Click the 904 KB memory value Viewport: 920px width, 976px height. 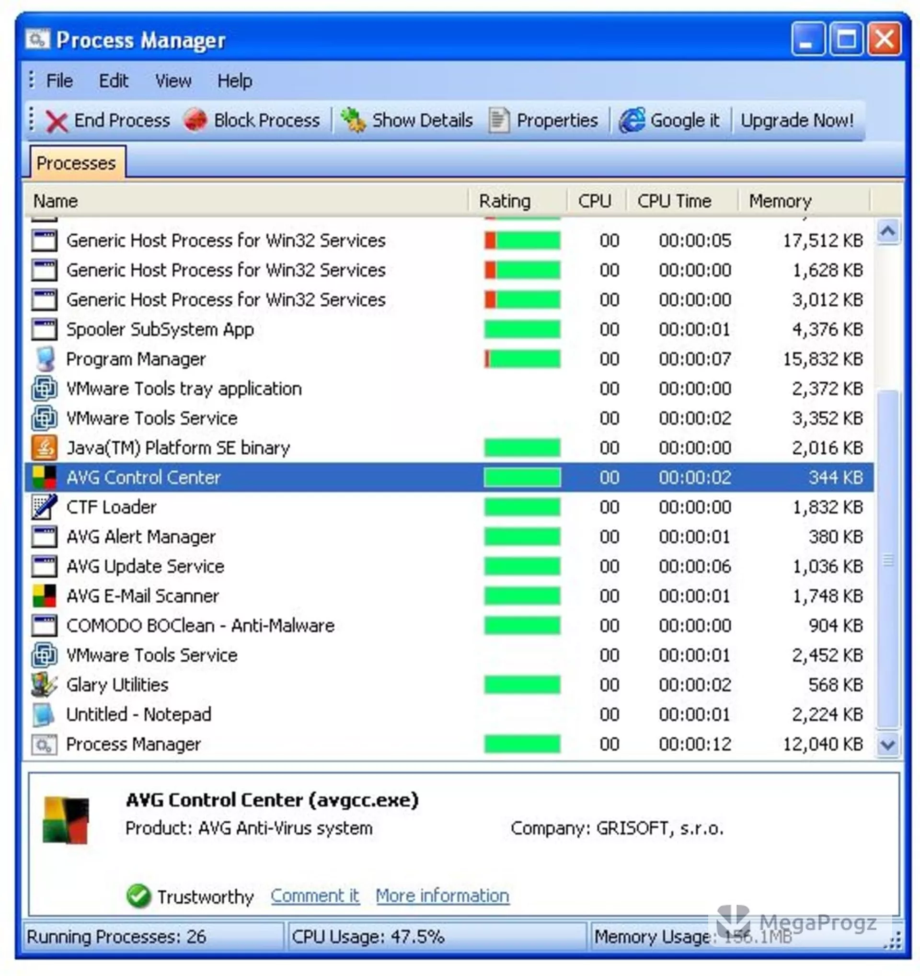pos(836,625)
